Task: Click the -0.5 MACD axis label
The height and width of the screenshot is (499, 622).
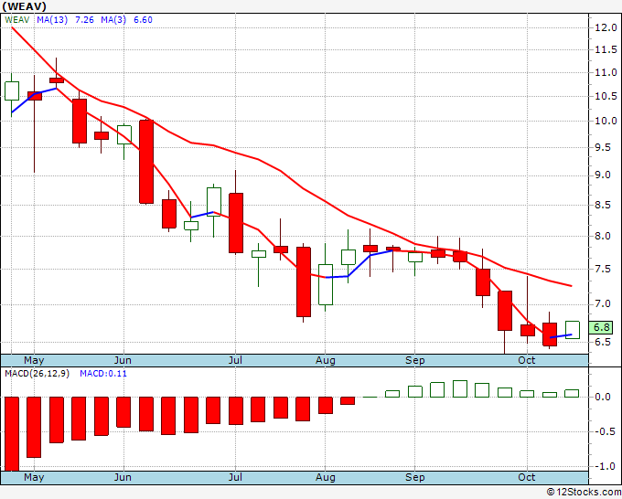Action: pyautogui.click(x=603, y=431)
